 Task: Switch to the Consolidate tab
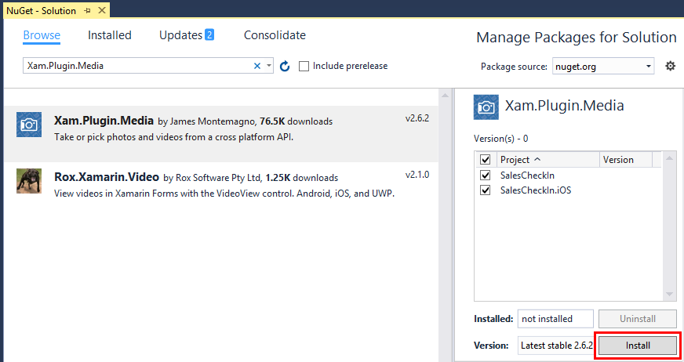tap(275, 35)
